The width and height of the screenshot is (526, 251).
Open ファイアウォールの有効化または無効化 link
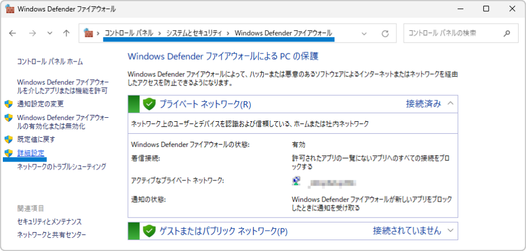tap(63, 122)
